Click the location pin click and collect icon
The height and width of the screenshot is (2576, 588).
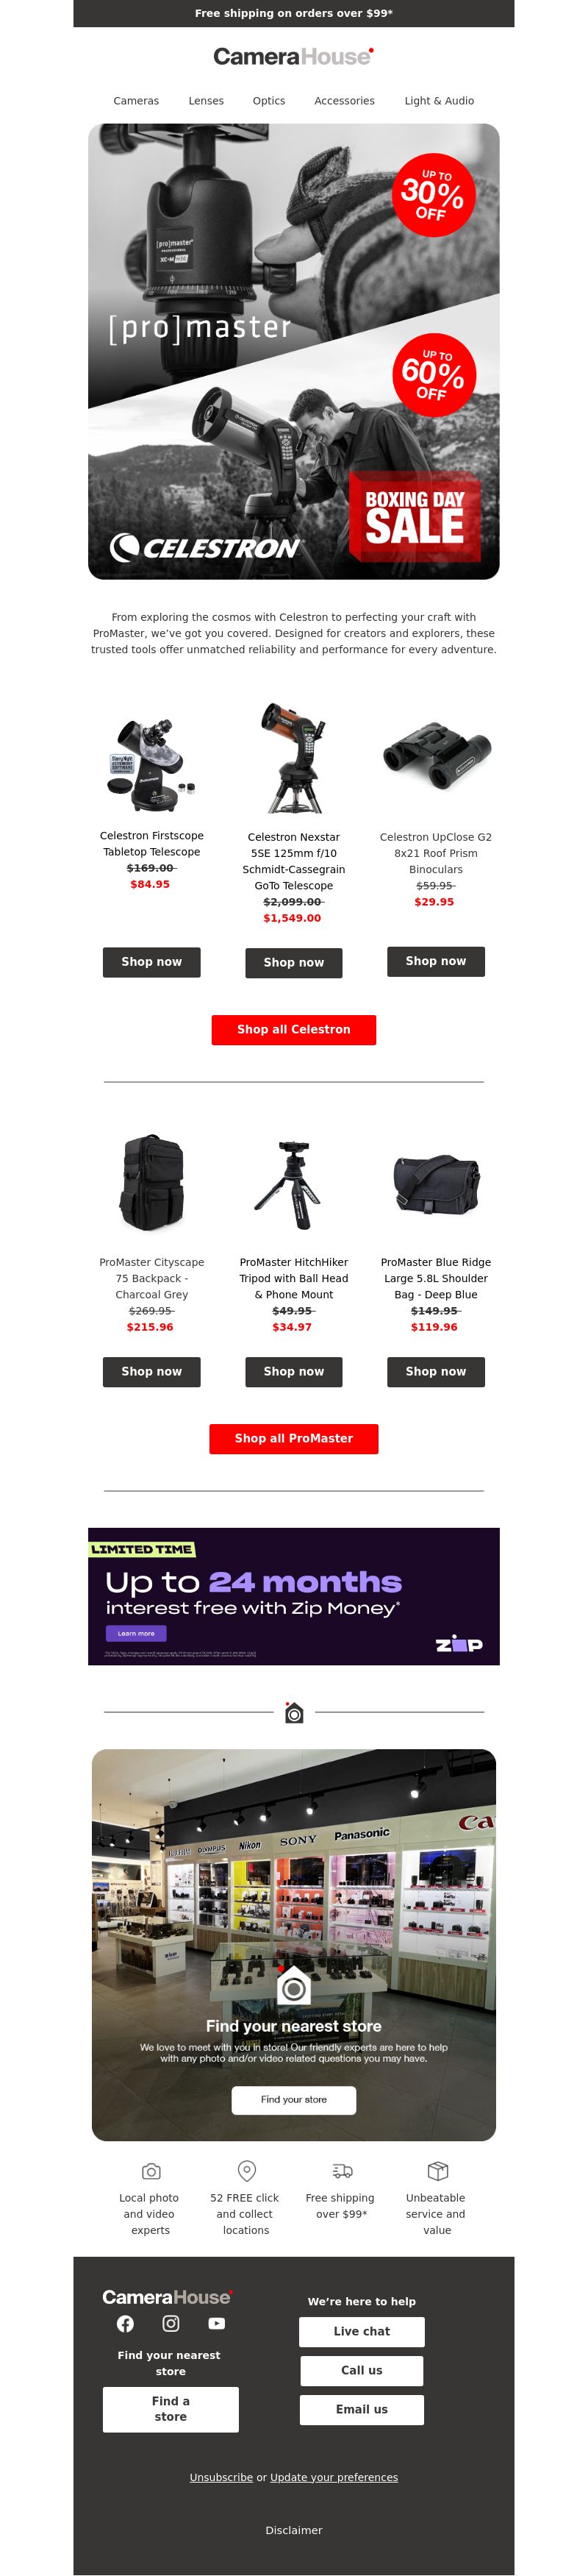pos(246,2170)
